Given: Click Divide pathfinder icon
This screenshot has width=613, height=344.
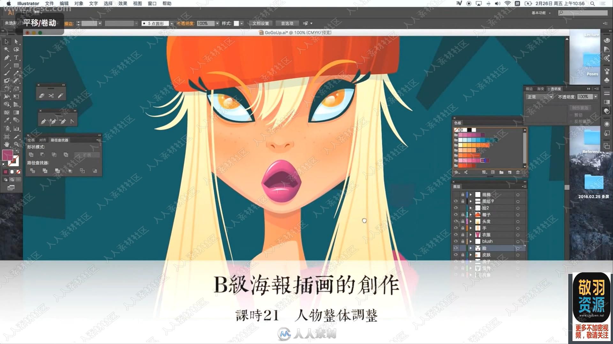Looking at the screenshot, I should tap(32, 171).
